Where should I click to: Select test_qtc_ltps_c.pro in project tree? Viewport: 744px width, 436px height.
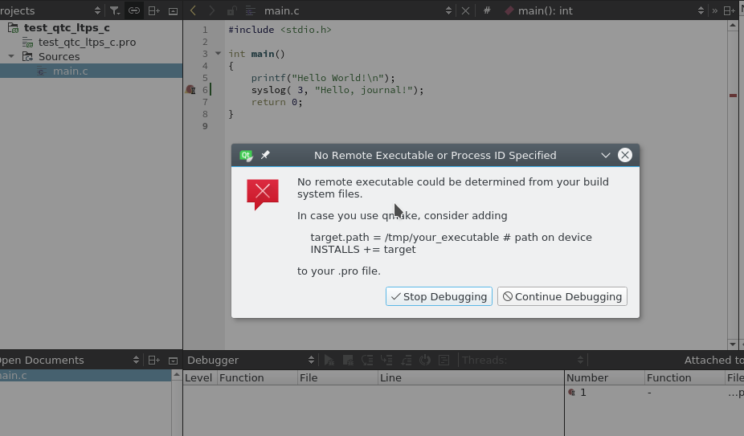tap(87, 42)
